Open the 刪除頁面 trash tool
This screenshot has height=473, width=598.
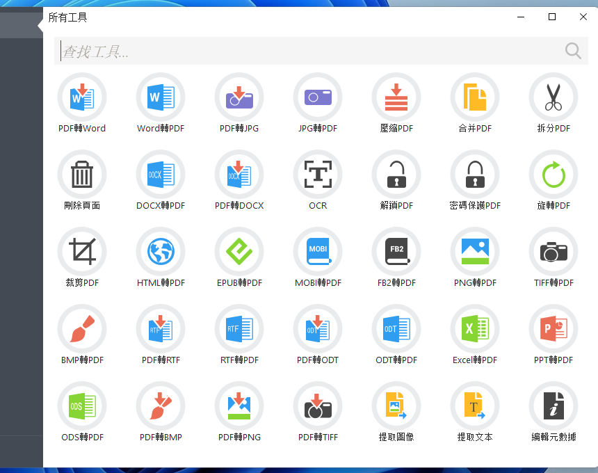(x=82, y=175)
